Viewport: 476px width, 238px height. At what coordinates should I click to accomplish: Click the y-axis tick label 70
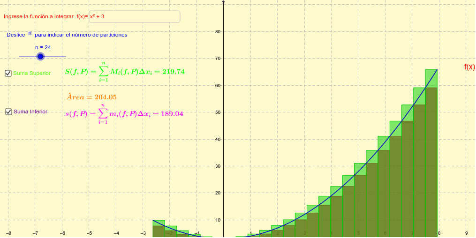pos(218,58)
